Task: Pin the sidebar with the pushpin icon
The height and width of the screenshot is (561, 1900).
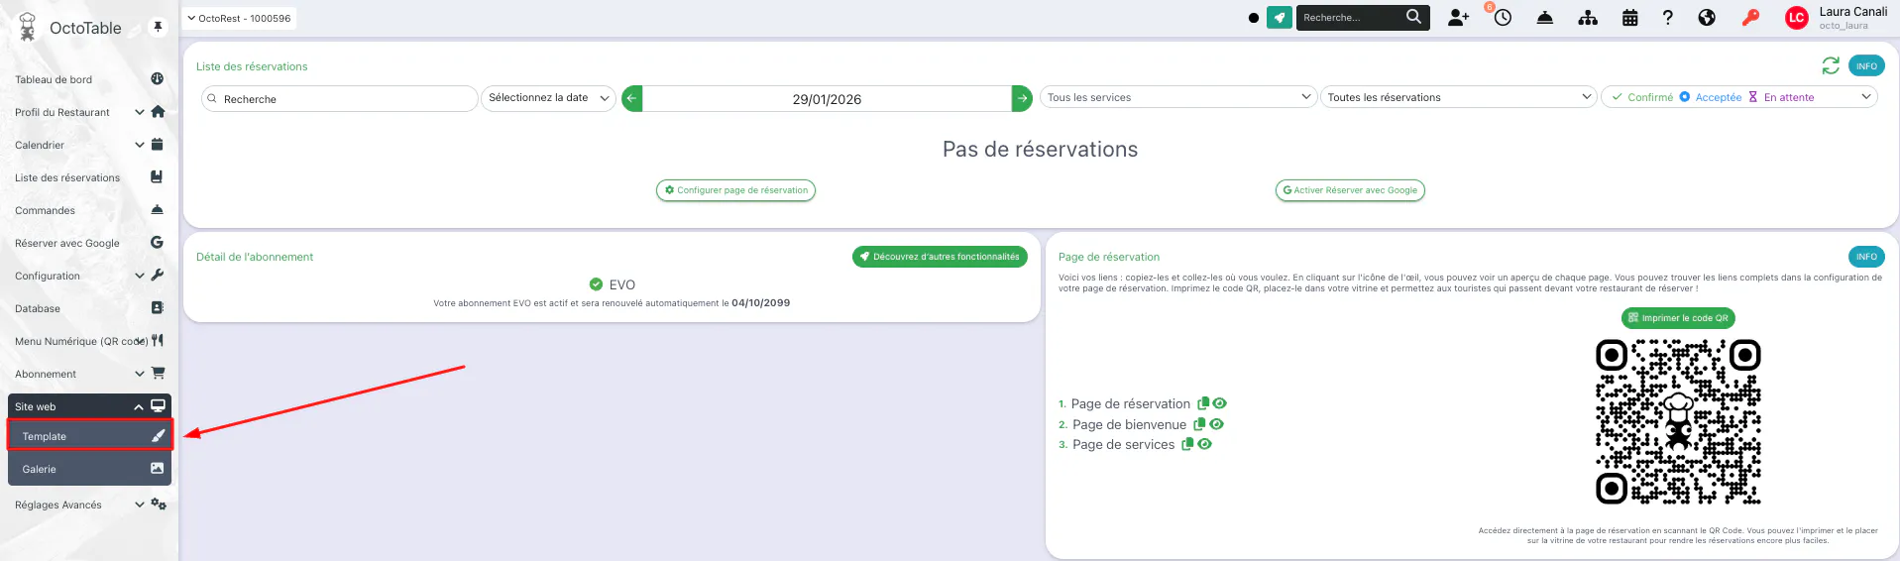Action: pyautogui.click(x=158, y=27)
